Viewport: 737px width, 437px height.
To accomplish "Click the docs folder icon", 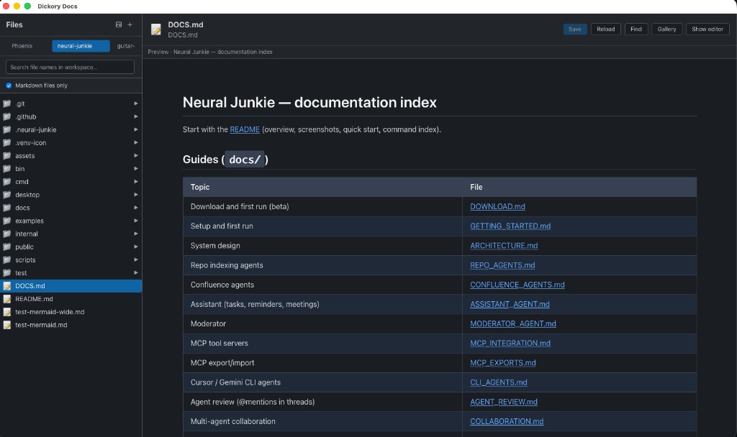I will tap(7, 208).
